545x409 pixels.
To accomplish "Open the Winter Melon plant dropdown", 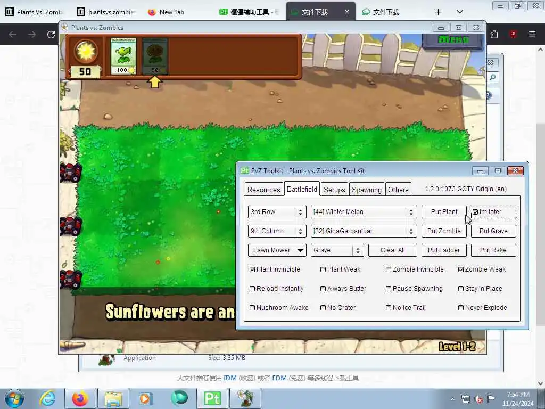I will (x=364, y=212).
